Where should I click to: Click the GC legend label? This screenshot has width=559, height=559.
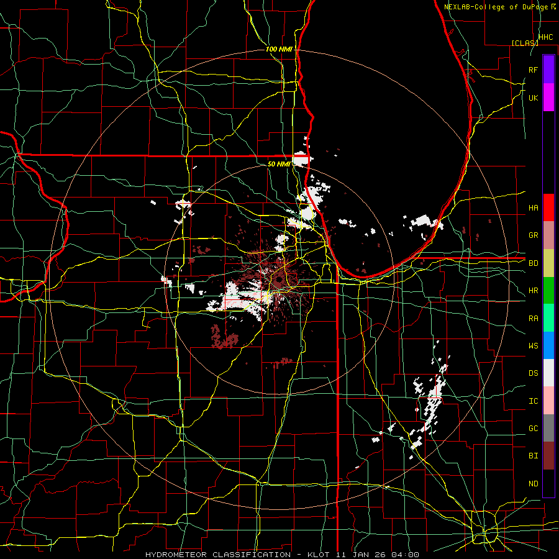[533, 429]
